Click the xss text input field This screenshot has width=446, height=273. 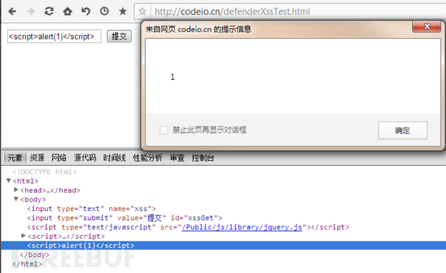point(54,36)
